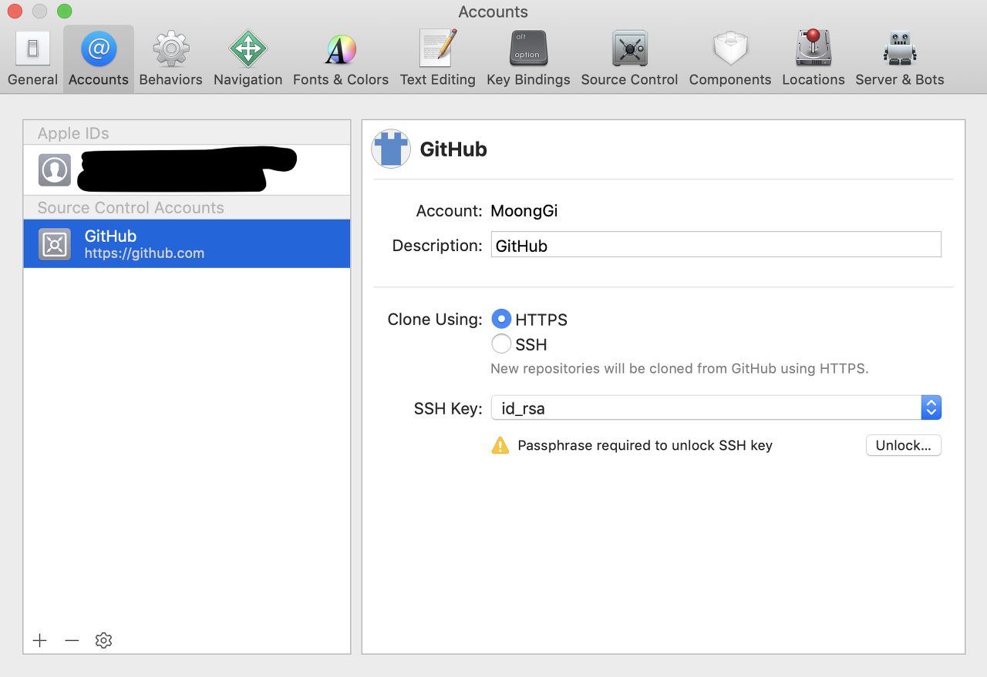The width and height of the screenshot is (987, 677).
Task: Open the account actions gear menu
Action: click(x=103, y=640)
